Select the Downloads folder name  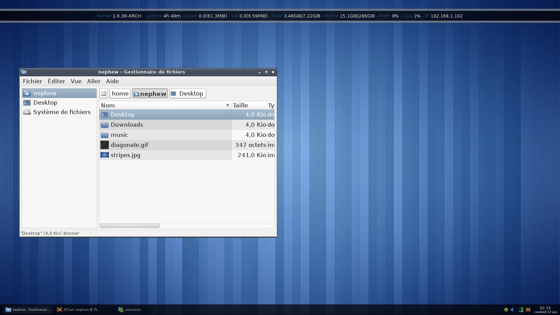[127, 125]
